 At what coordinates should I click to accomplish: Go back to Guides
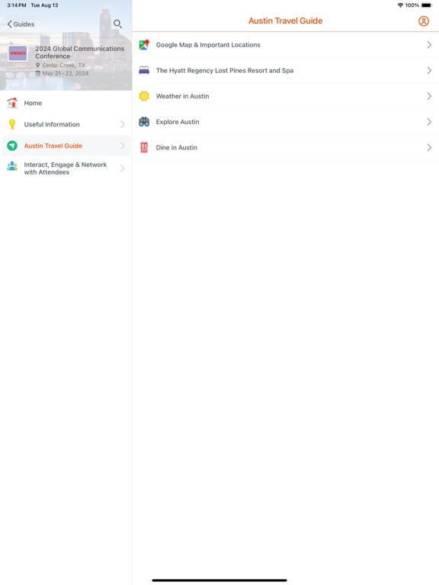tap(21, 24)
